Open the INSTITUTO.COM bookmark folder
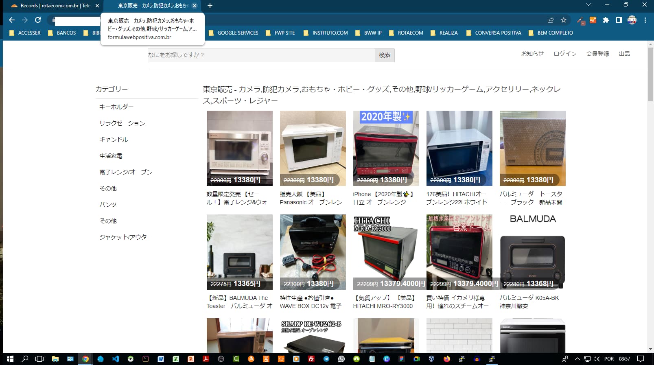Screen dimensions: 654x365 pos(326,33)
